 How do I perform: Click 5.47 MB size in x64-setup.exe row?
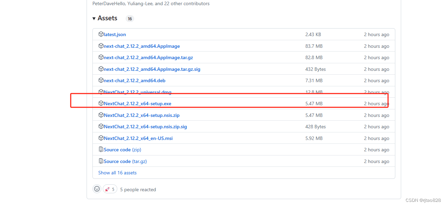coord(314,104)
